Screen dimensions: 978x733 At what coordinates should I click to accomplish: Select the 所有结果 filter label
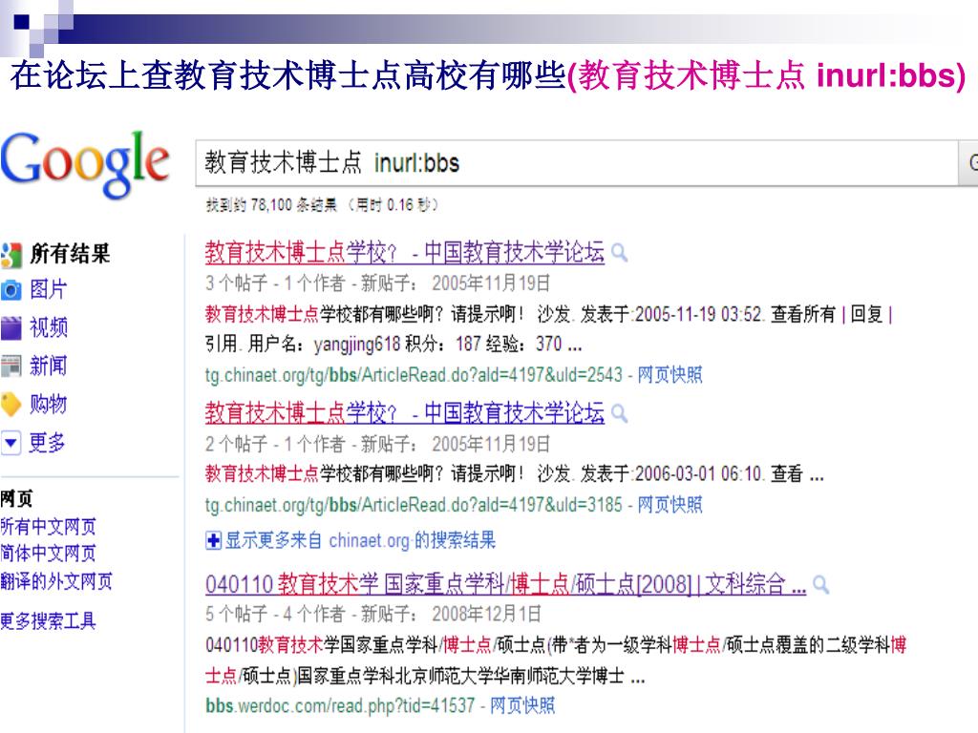(70, 254)
